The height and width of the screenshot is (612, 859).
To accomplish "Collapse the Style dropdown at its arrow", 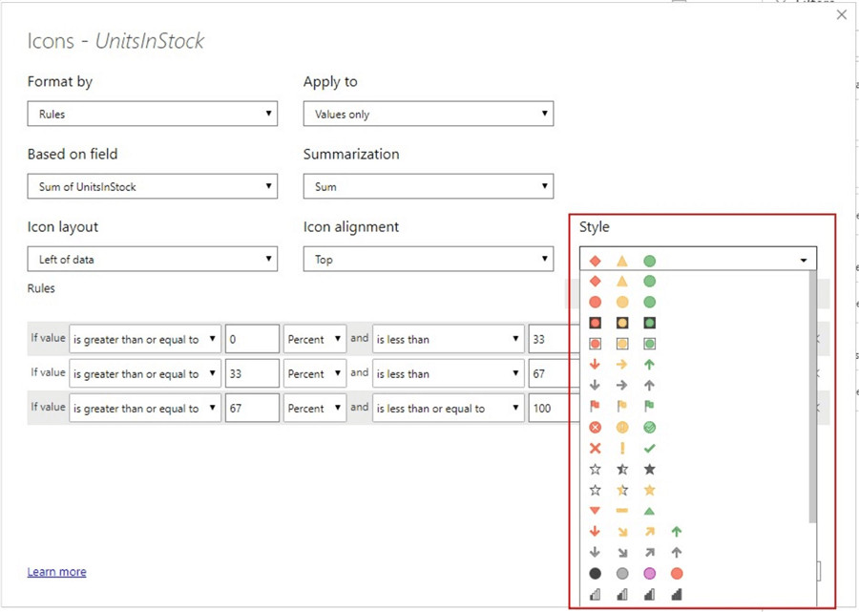I will pos(804,260).
